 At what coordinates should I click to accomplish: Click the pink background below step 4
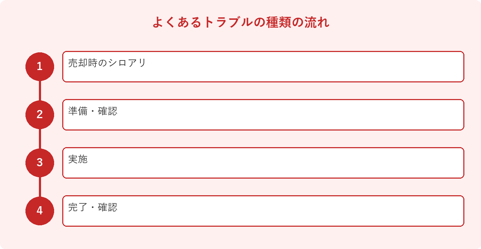click(x=240, y=238)
